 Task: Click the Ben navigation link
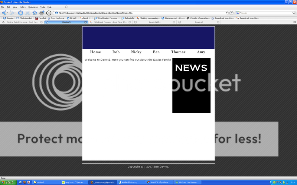coord(156,52)
